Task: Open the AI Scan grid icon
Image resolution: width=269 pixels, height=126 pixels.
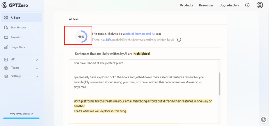Action: coord(6,17)
